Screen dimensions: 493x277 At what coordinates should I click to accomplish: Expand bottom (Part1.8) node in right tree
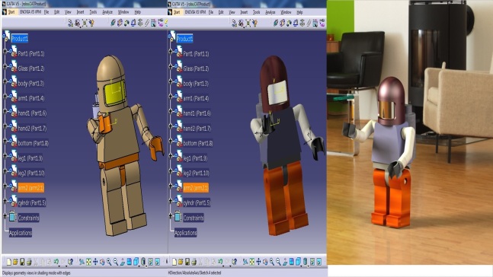pos(171,141)
